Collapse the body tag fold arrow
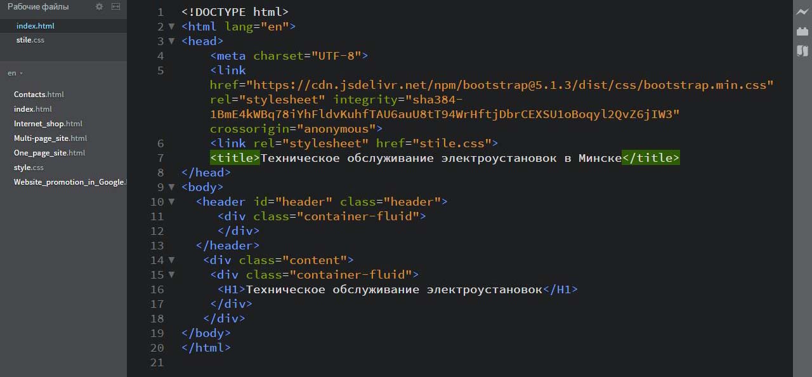The width and height of the screenshot is (812, 377). [171, 187]
